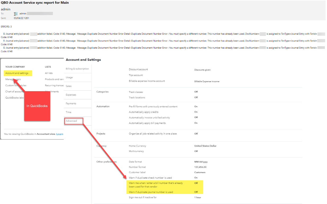This screenshot has width=327, height=204.
Task: Toggle the Track classes setting
Action: click(x=196, y=92)
